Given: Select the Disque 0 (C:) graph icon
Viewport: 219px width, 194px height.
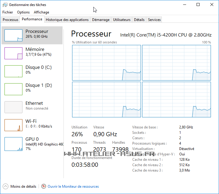Looking at the screenshot, I should click(x=13, y=71).
